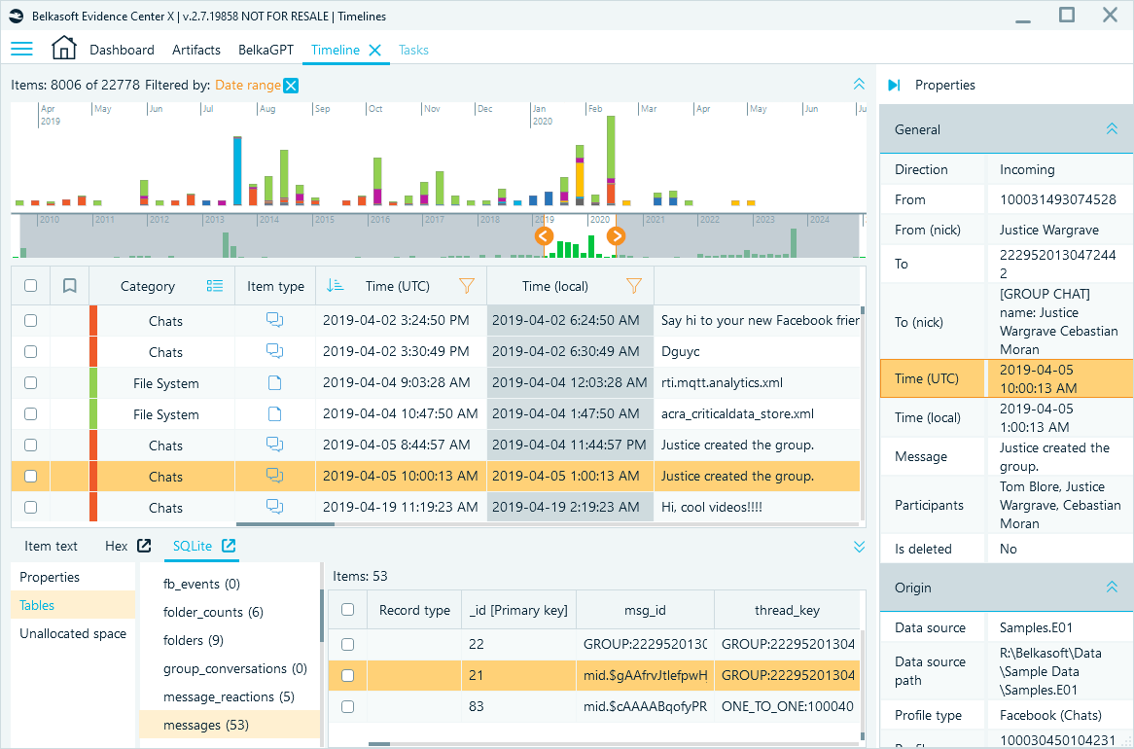
Task: Sort by the Time (UTC) sort icon
Action: coord(335,286)
